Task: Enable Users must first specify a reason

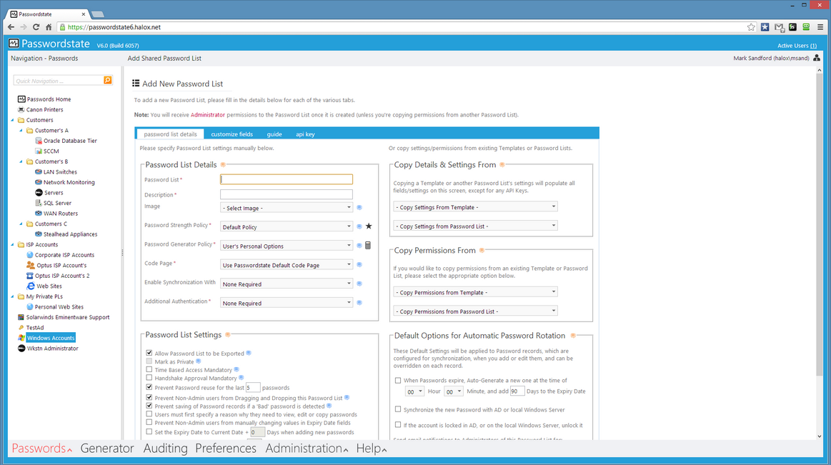Action: (x=149, y=414)
